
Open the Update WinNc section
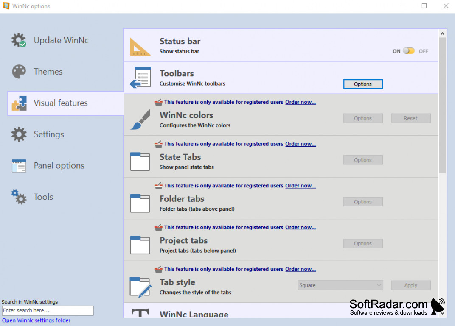[65, 40]
